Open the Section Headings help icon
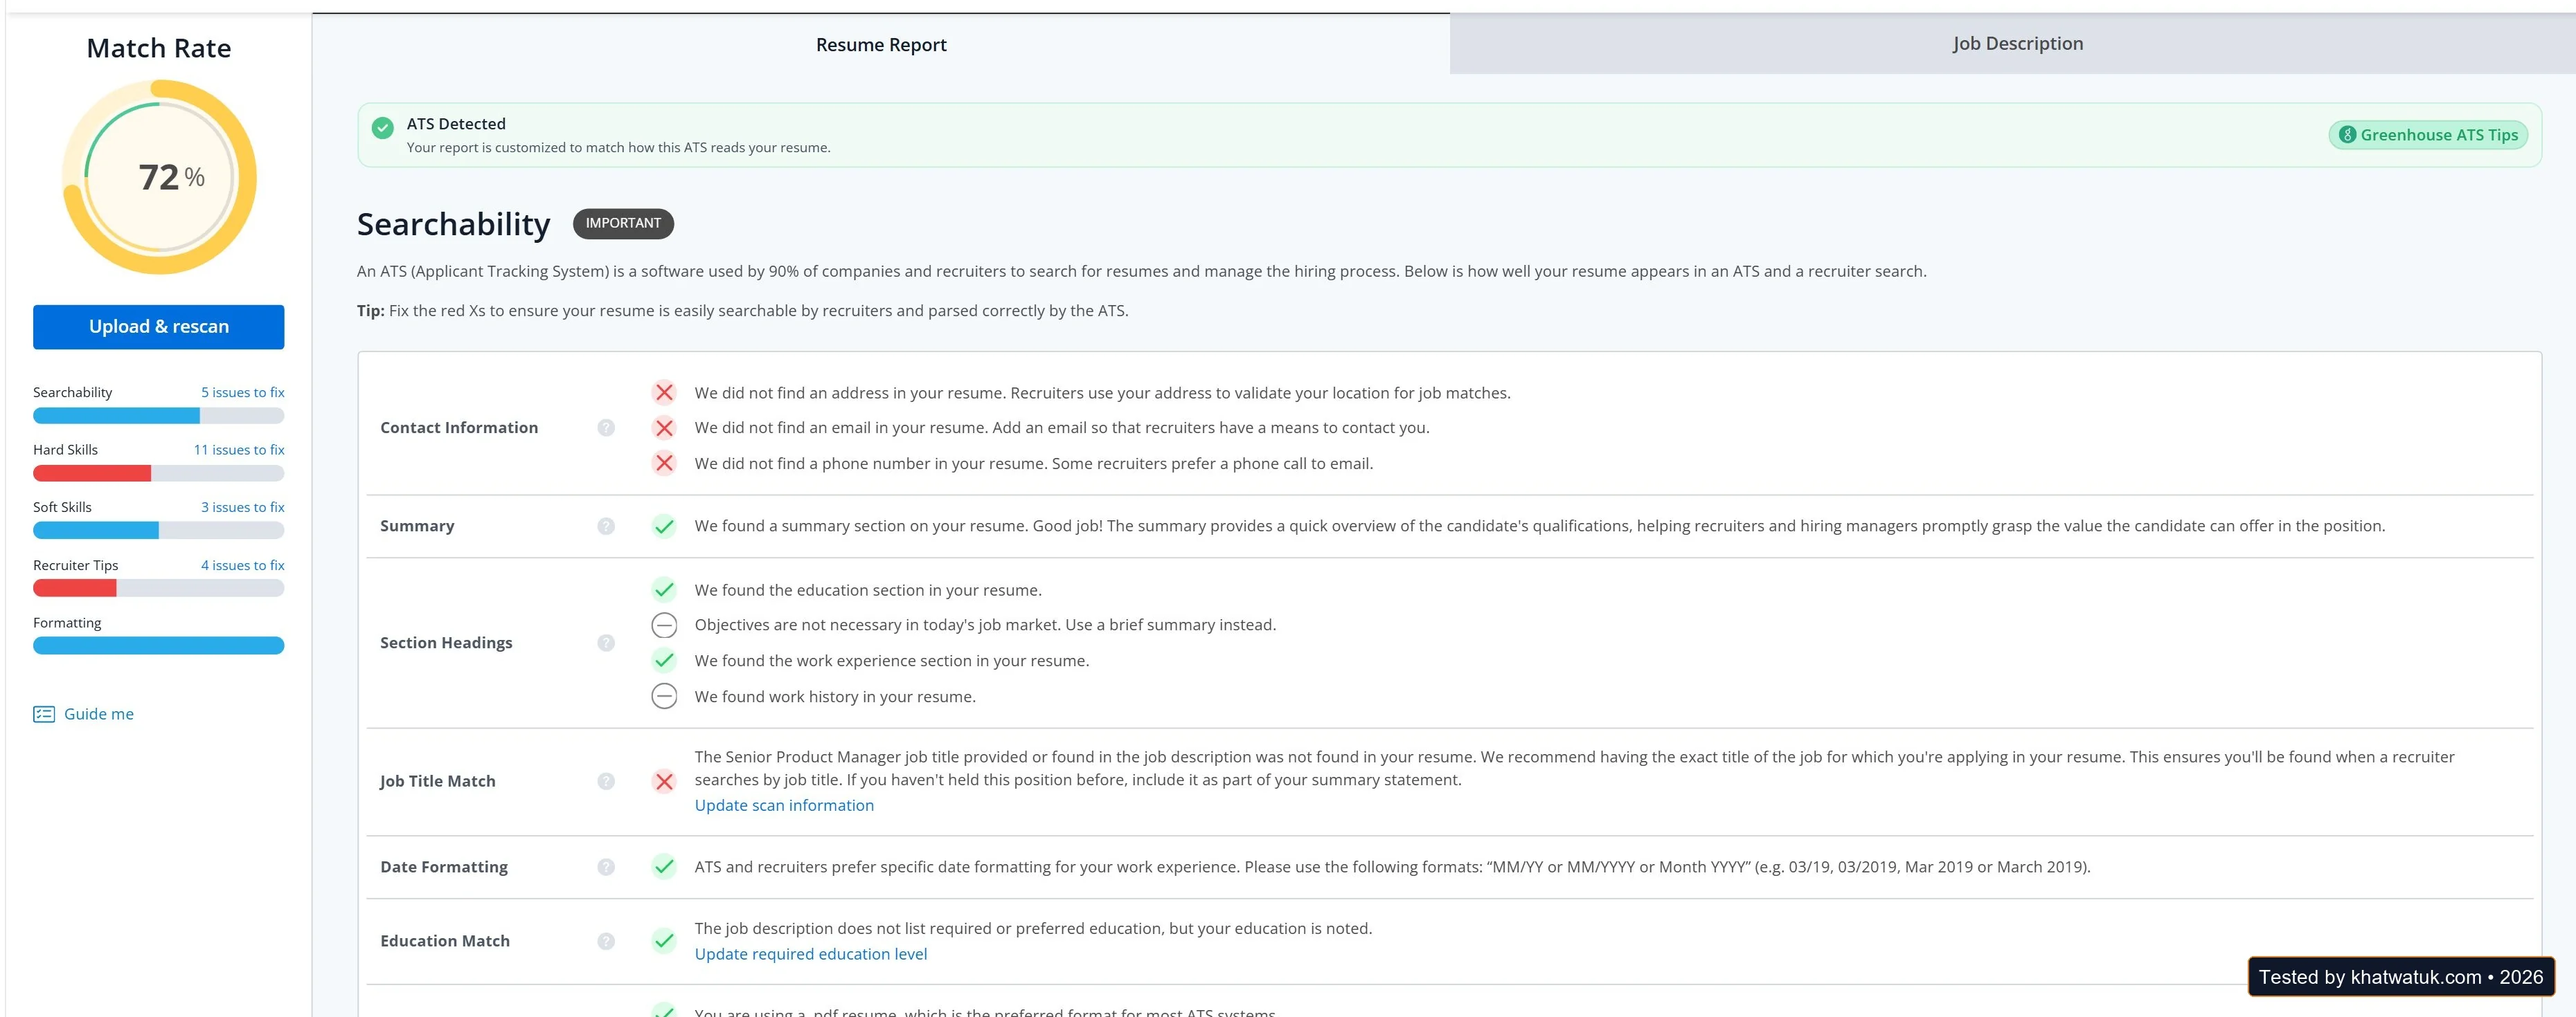 606,643
